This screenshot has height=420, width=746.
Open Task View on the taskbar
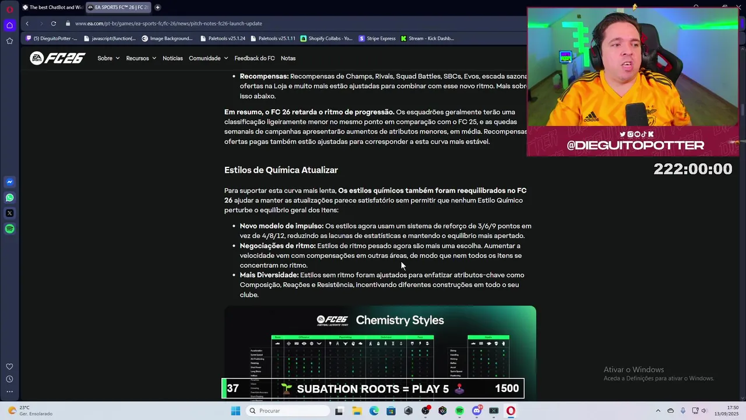coord(339,411)
